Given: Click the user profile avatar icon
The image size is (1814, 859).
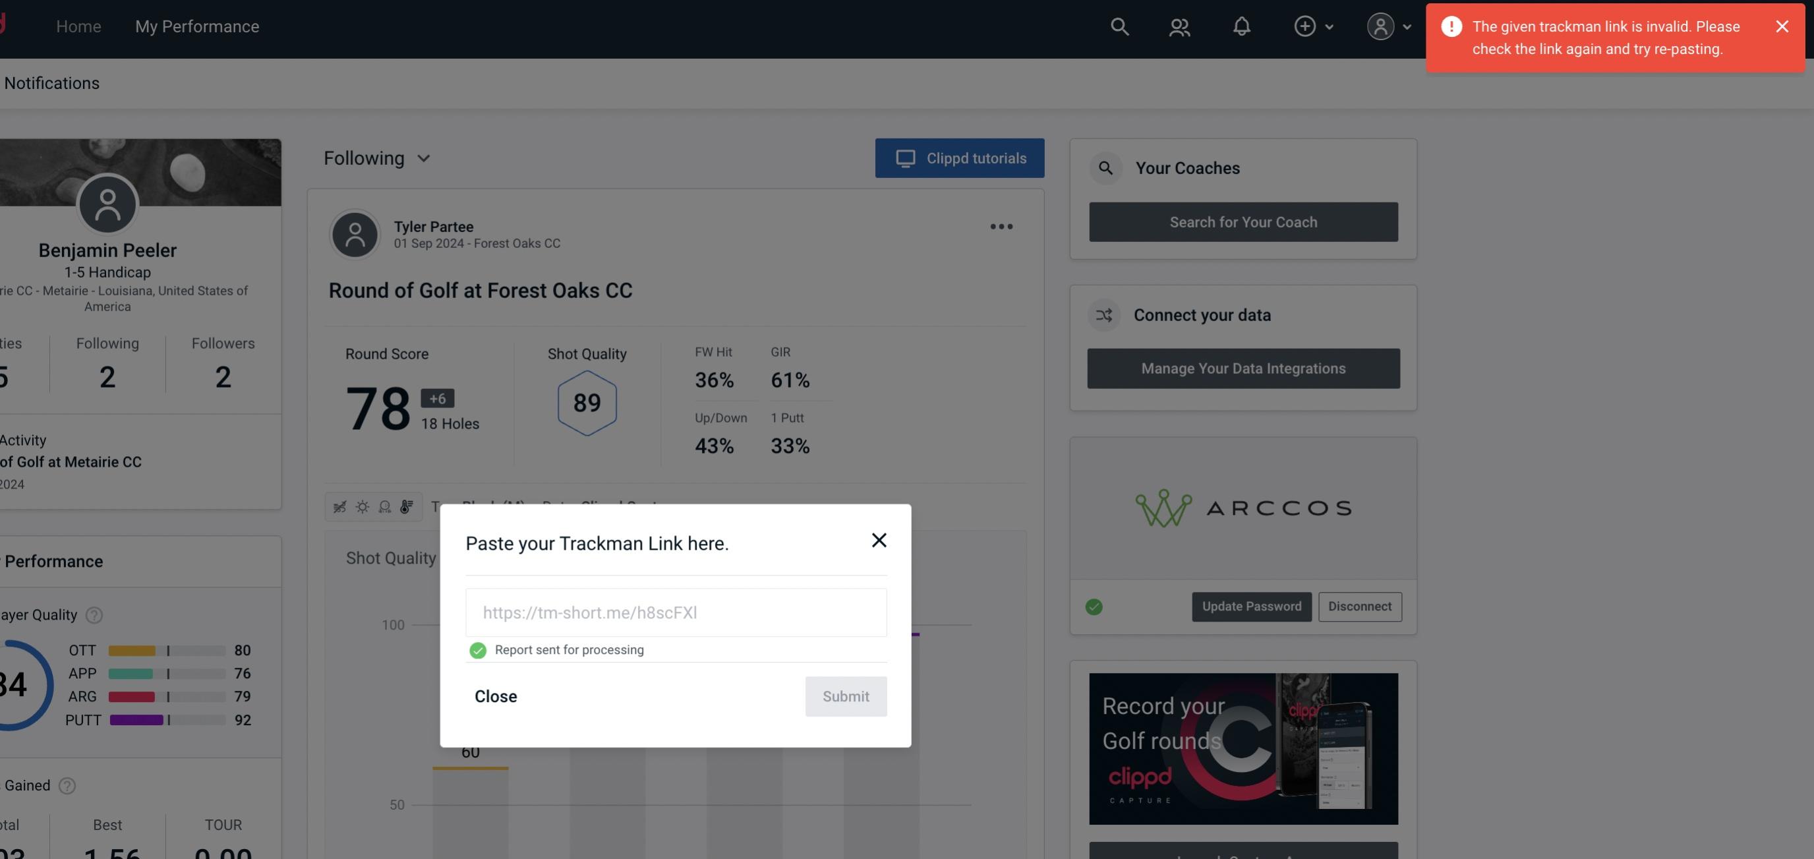Looking at the screenshot, I should coord(1378,24).
